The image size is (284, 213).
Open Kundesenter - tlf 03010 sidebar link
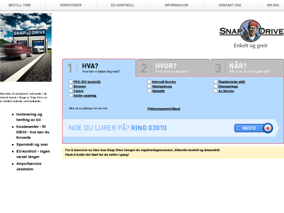pos(33,132)
